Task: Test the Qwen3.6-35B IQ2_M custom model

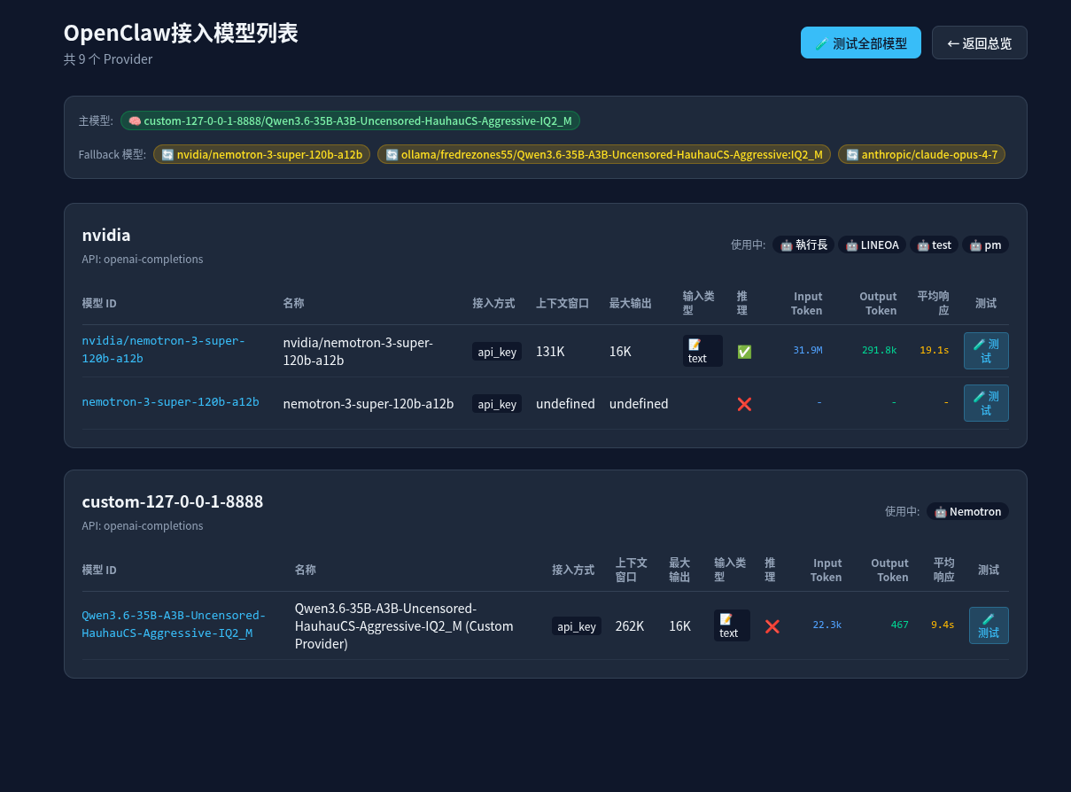Action: (989, 625)
